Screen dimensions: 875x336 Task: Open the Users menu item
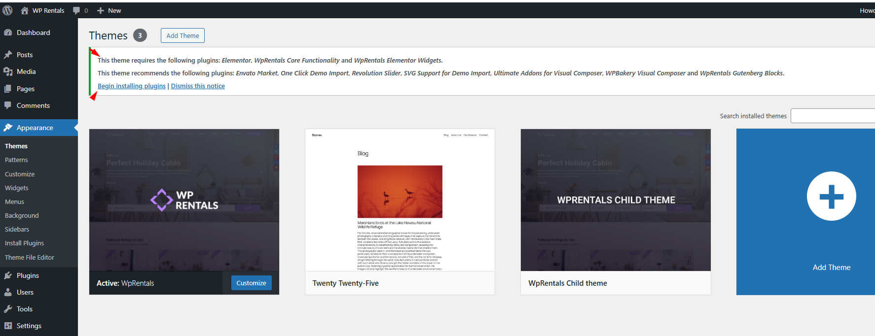tap(25, 292)
